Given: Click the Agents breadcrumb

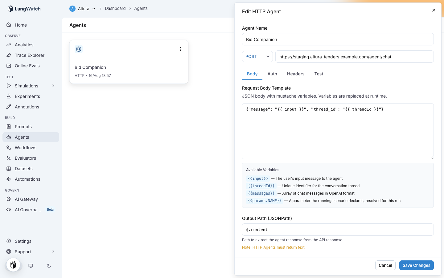Looking at the screenshot, I should click(x=141, y=8).
